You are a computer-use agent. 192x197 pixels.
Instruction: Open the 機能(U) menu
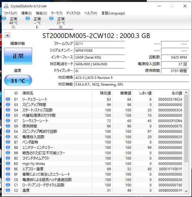42,13
